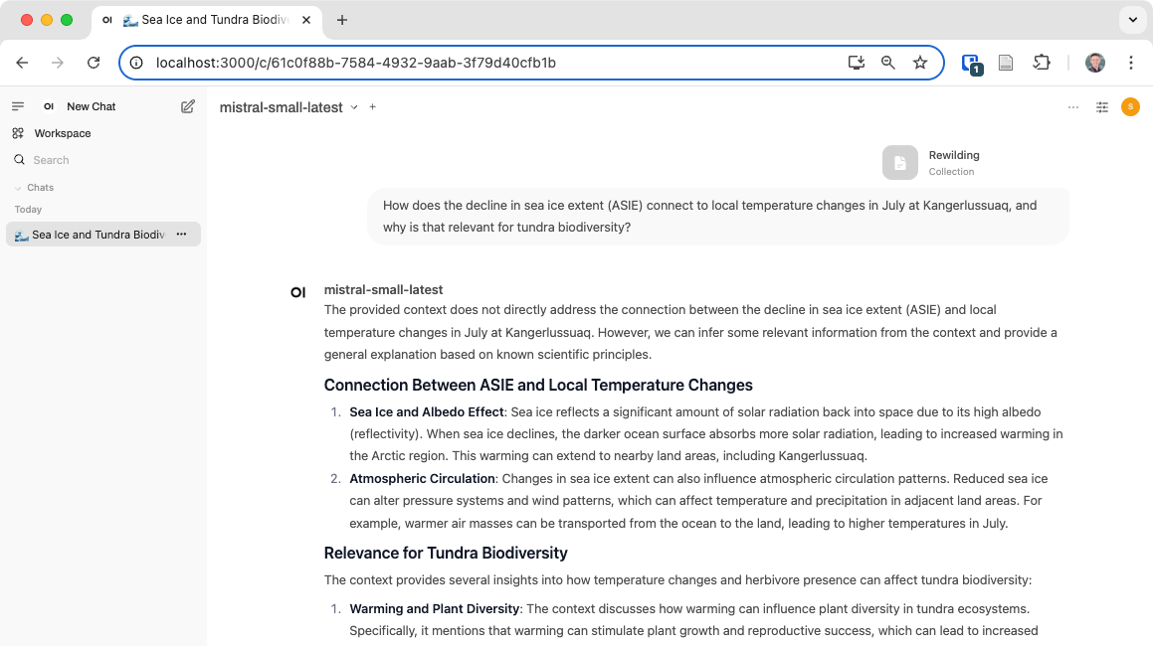Screen dimensions: 1153x646
Task: Add another model with the plus button
Action: [x=372, y=106]
